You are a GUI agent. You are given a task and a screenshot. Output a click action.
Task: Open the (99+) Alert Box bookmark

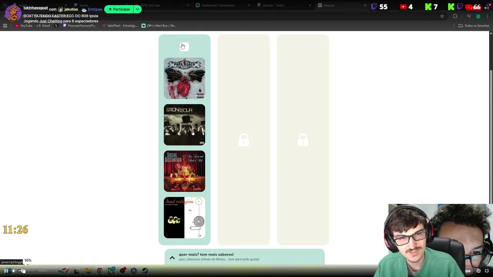point(159,26)
